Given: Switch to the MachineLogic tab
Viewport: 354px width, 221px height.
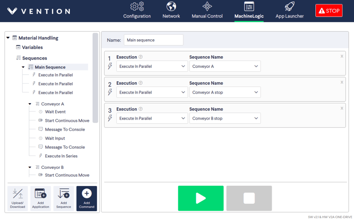Looking at the screenshot, I should point(249,11).
